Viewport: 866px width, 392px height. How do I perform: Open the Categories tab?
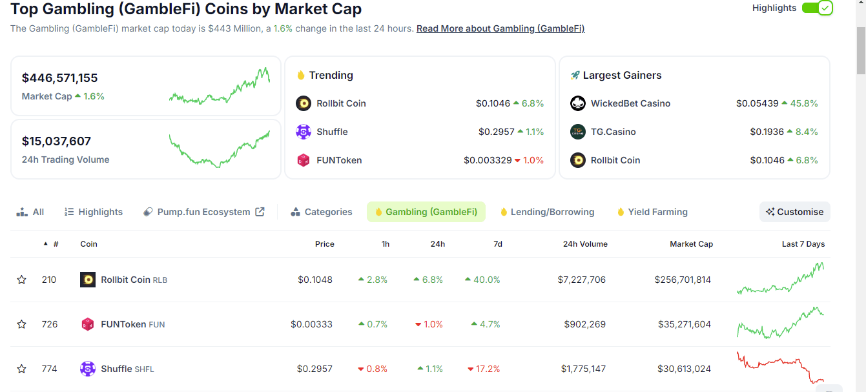(322, 212)
